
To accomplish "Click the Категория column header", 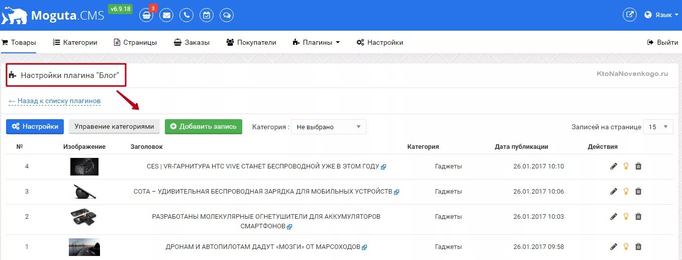I will pyautogui.click(x=423, y=147).
